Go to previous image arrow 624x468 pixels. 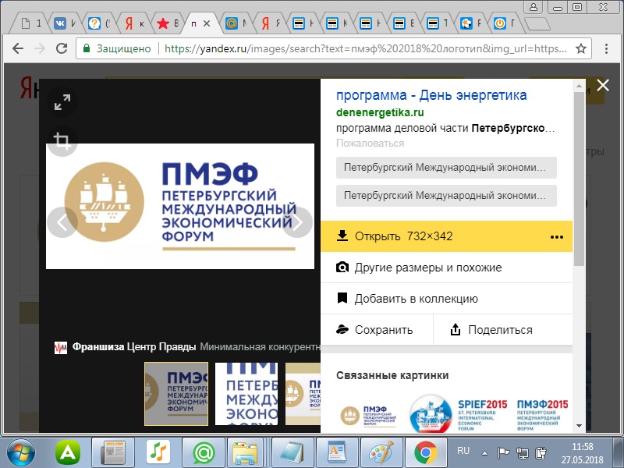62,222
